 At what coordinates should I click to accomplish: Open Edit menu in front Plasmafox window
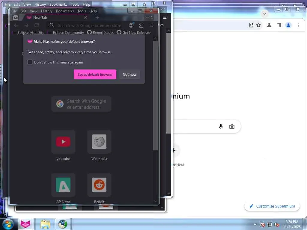point(23,11)
